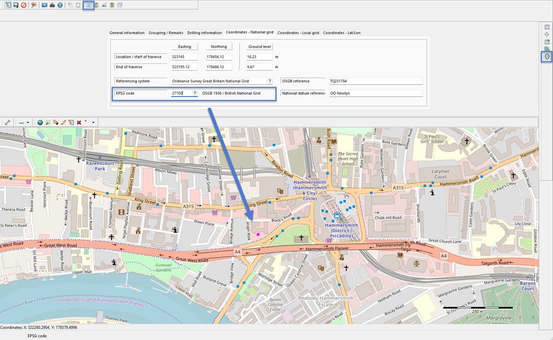Open help via blue question mark icon
Image resolution: width=553 pixels, height=340 pixels.
coord(60,5)
